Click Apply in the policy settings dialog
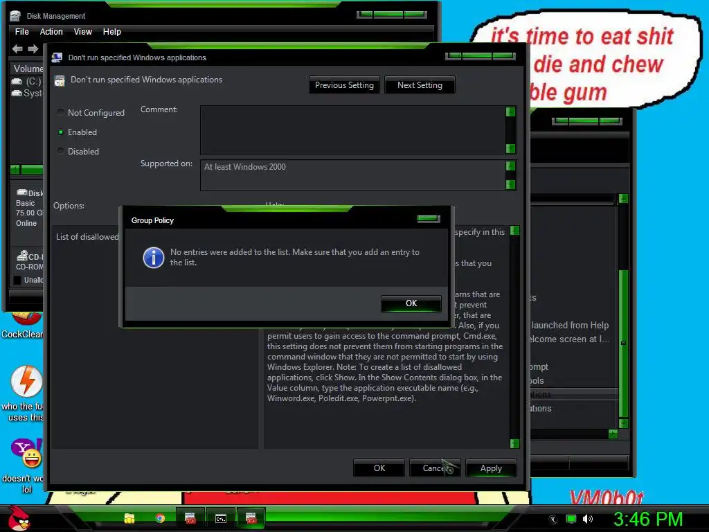This screenshot has width=709, height=532. coord(491,468)
